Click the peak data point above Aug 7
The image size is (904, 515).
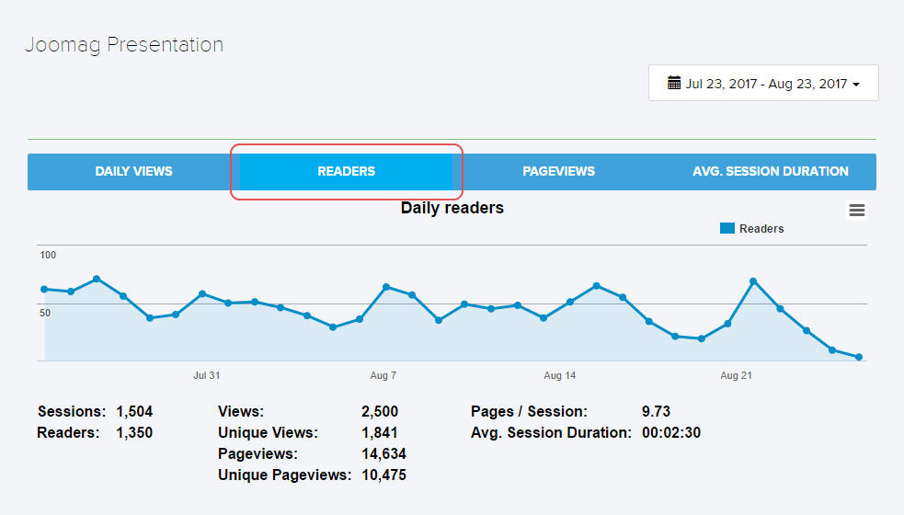point(386,287)
